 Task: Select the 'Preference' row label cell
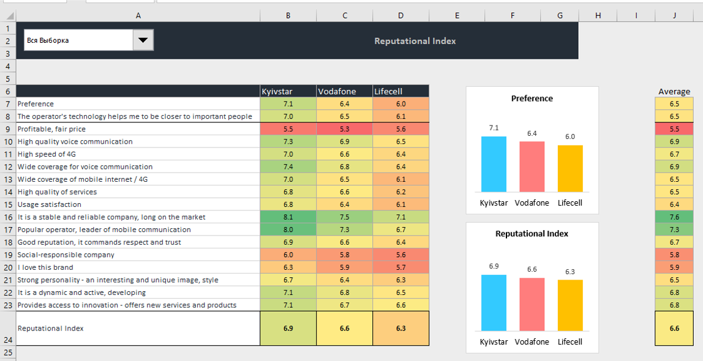138,103
